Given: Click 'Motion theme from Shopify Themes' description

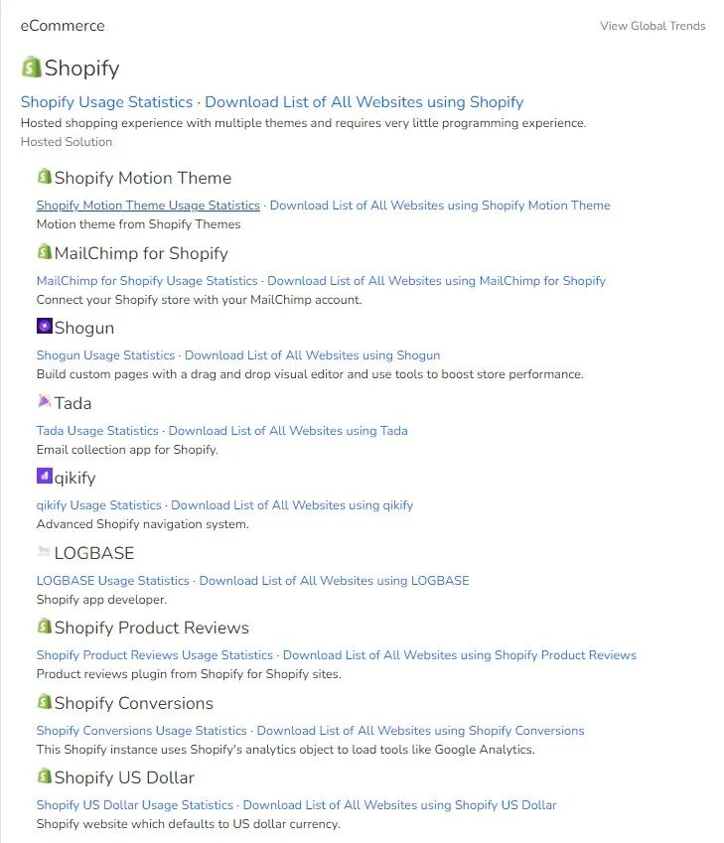Looking at the screenshot, I should (139, 224).
